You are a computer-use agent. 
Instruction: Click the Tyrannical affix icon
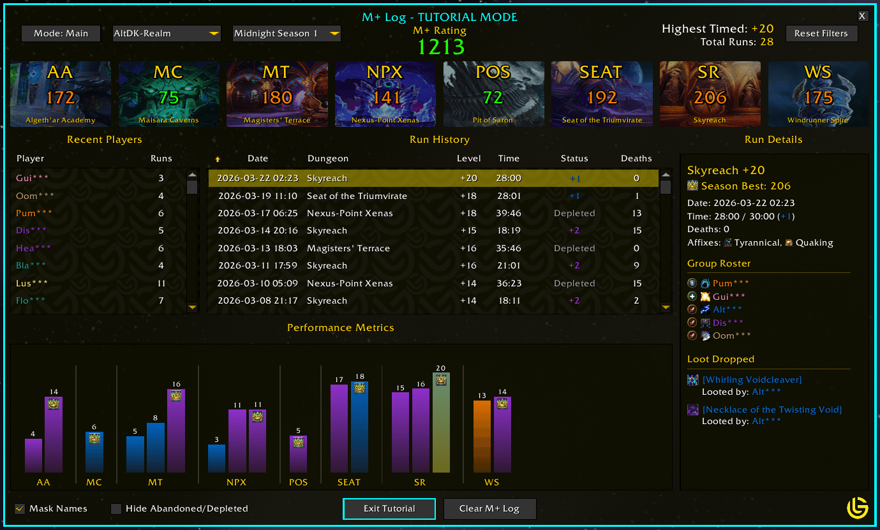click(728, 243)
